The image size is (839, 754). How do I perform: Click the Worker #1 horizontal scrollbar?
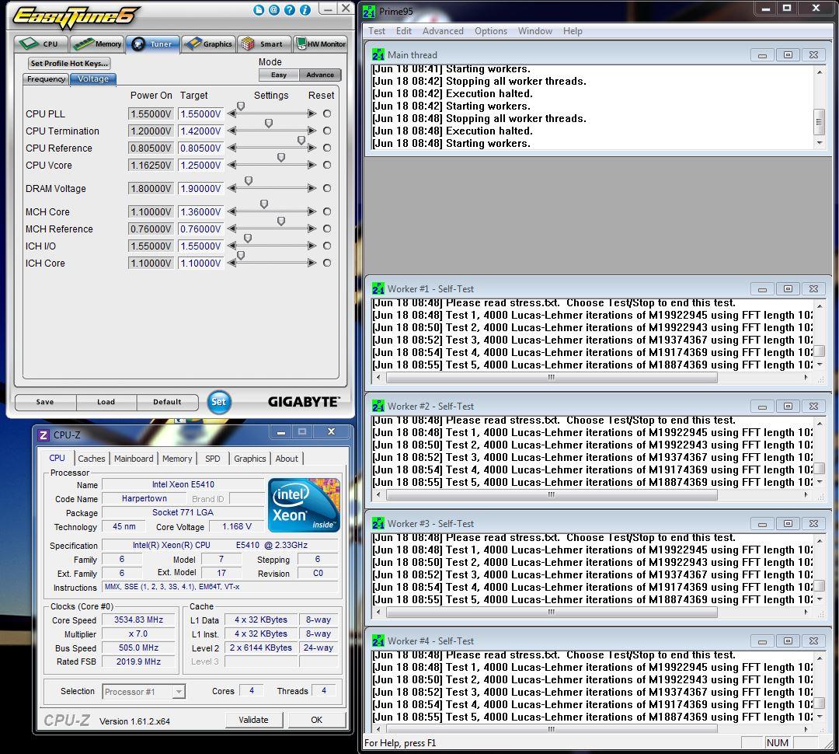click(594, 378)
